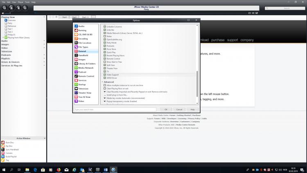Open the Windows Start menu
The height and width of the screenshot is (173, 307).
pos(4,170)
